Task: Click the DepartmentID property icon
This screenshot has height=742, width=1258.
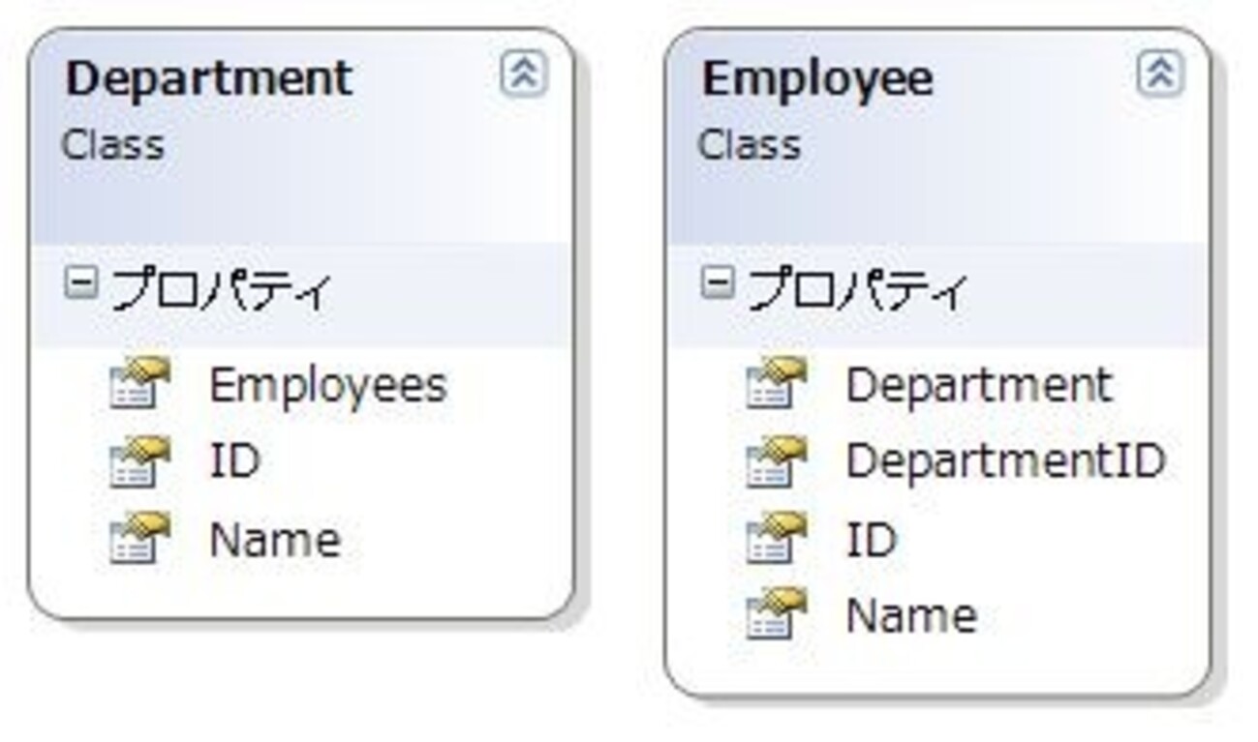Action: click(776, 461)
